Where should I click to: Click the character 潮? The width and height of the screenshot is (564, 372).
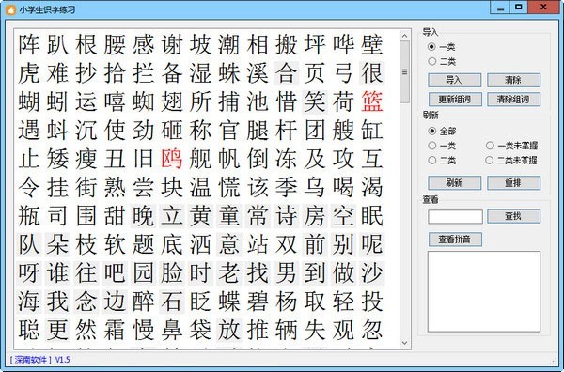(x=228, y=44)
